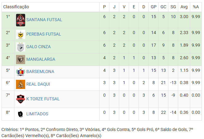Open the SANTANA FUTSAL team link

[44, 20]
